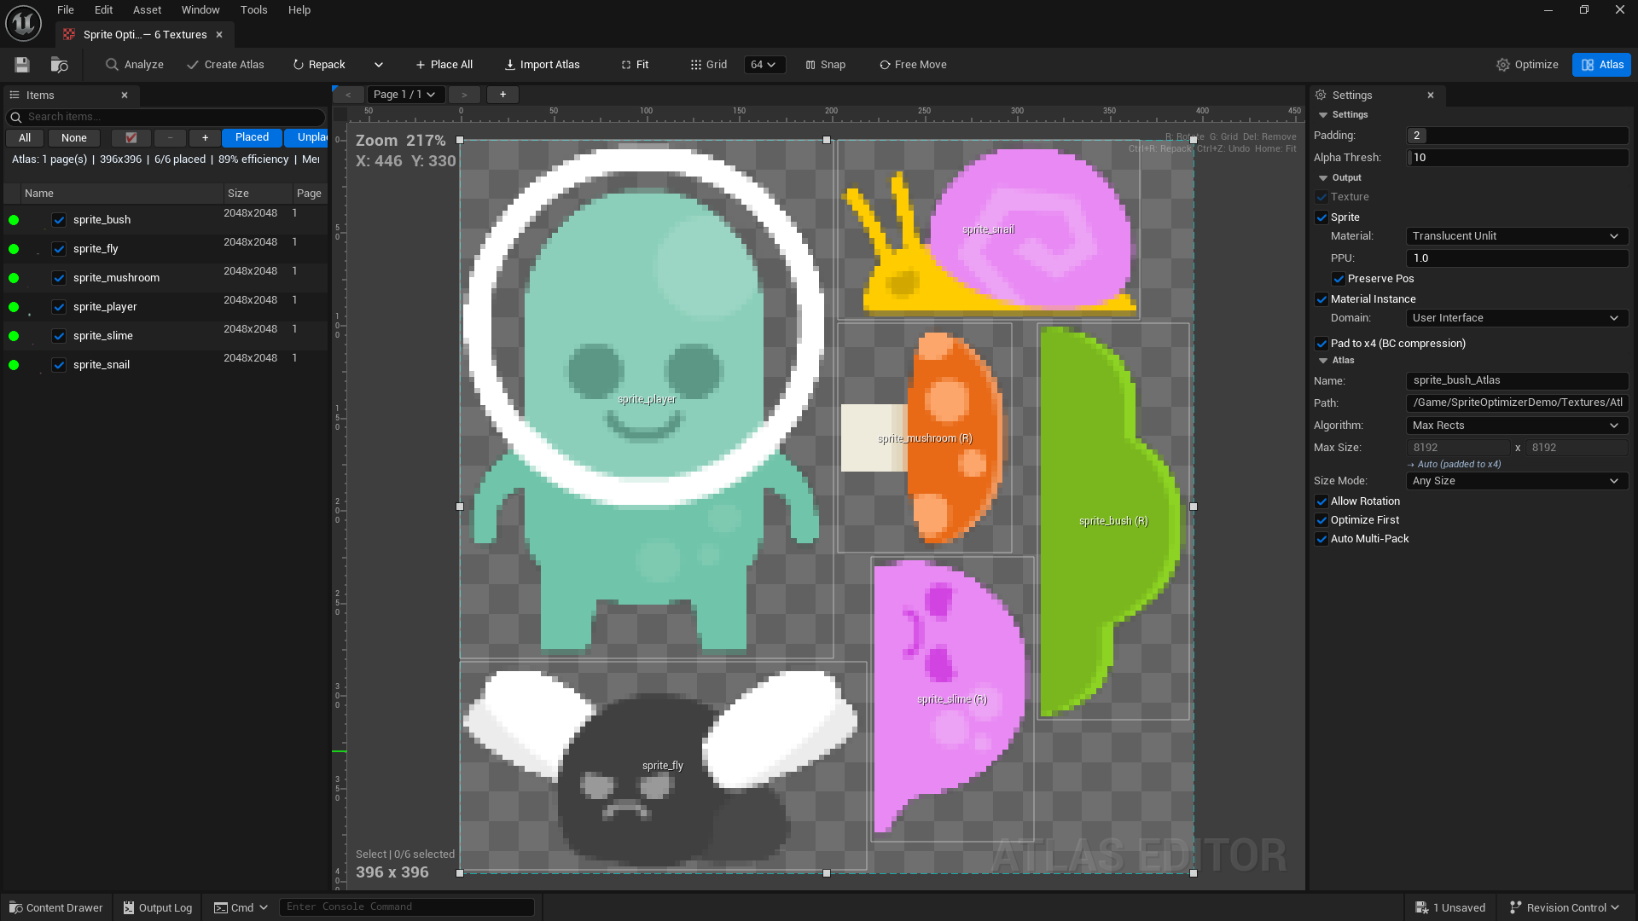Open the Asset menu
Viewport: 1638px width, 921px height.
(147, 9)
